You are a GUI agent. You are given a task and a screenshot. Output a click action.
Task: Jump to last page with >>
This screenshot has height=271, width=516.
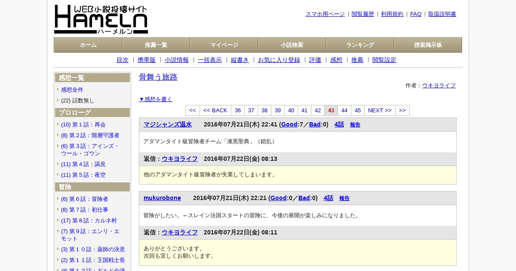coord(402,110)
